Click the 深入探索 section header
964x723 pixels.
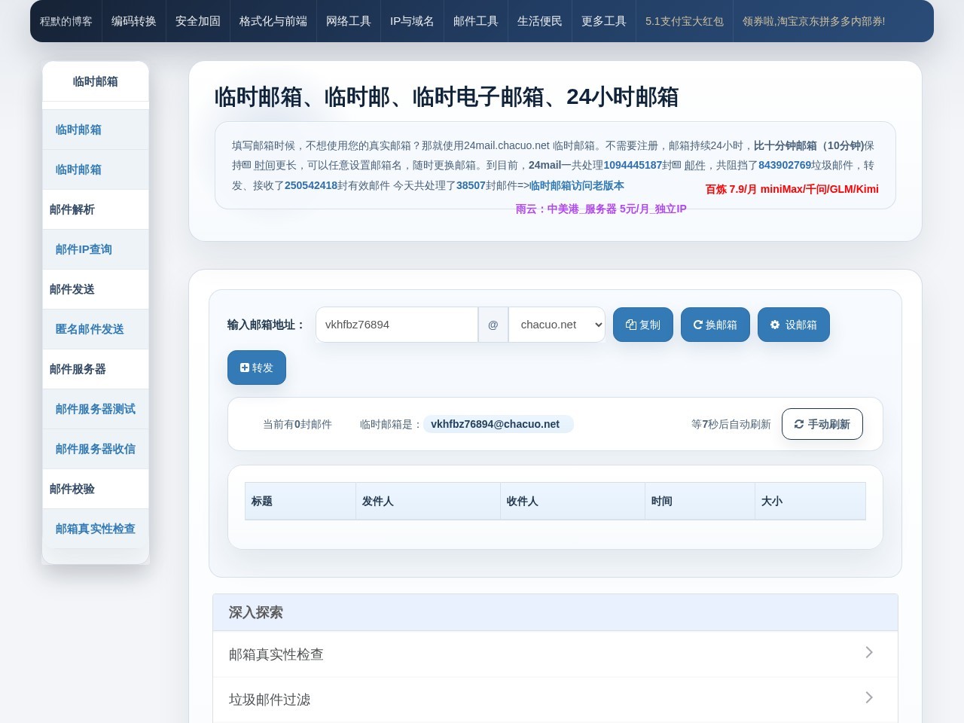pos(555,612)
